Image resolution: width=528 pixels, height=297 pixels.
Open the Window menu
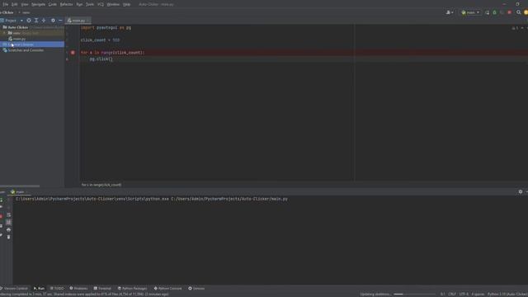[x=113, y=4]
